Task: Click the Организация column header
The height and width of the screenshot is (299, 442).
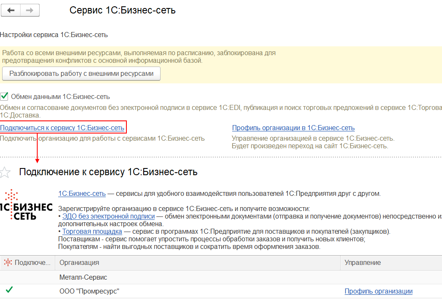Action: pos(79,262)
